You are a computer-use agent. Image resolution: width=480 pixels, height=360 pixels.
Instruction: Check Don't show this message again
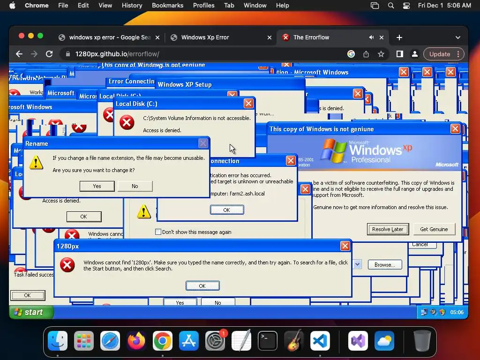pos(158,232)
